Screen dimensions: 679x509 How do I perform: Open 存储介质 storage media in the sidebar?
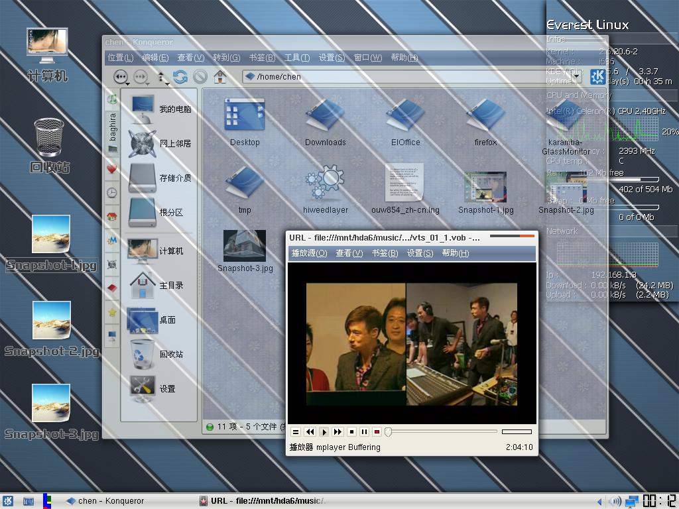160,178
